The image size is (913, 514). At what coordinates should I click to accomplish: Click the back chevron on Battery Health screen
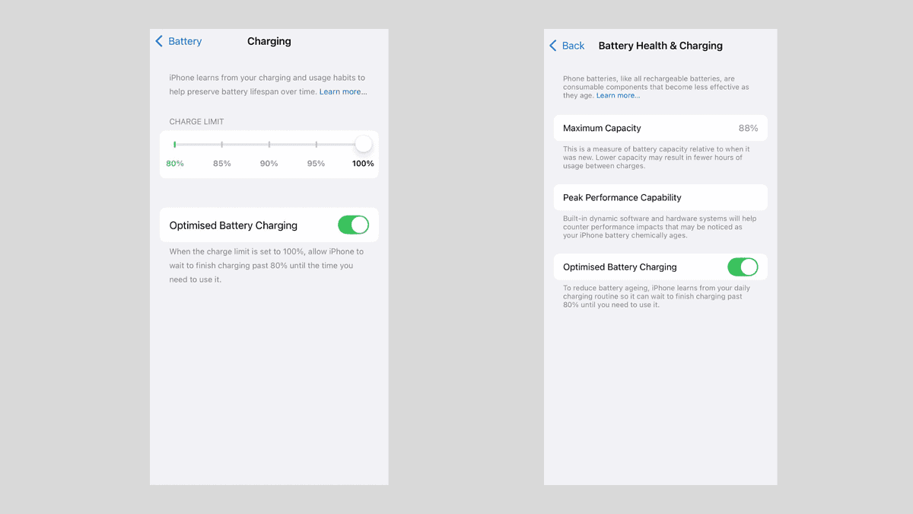tap(552, 46)
